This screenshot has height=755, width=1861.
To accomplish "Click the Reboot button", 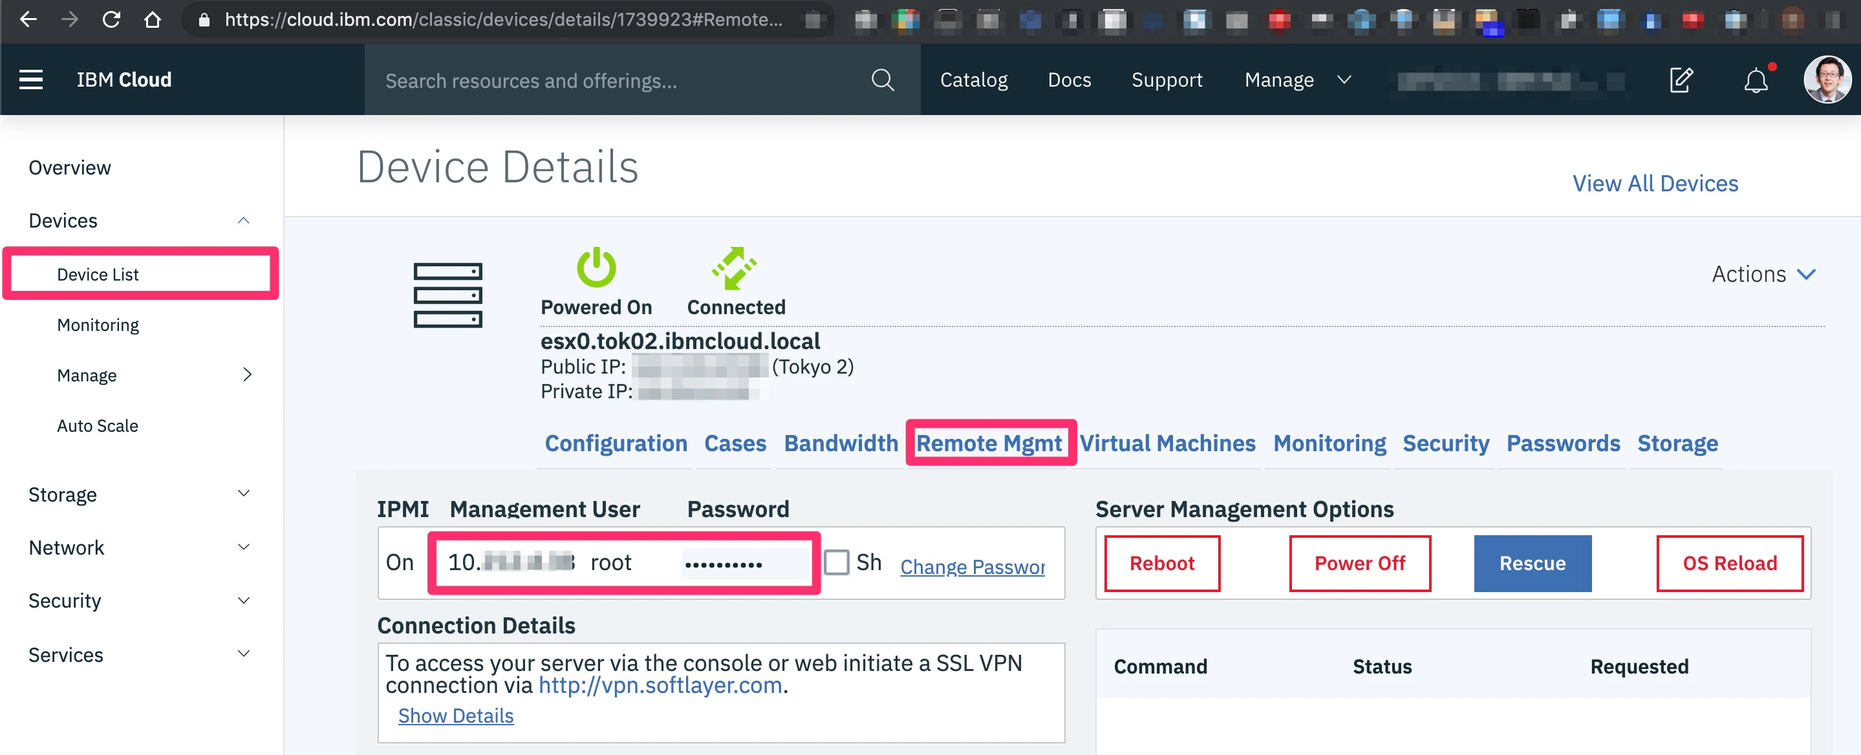I will pos(1162,564).
